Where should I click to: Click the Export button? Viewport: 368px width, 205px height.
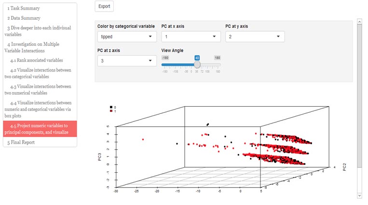(104, 6)
